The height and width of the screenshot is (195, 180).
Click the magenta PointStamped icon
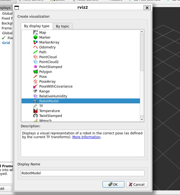35,67
